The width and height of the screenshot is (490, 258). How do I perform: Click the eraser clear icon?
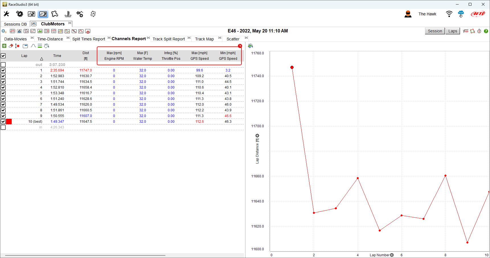[11, 46]
